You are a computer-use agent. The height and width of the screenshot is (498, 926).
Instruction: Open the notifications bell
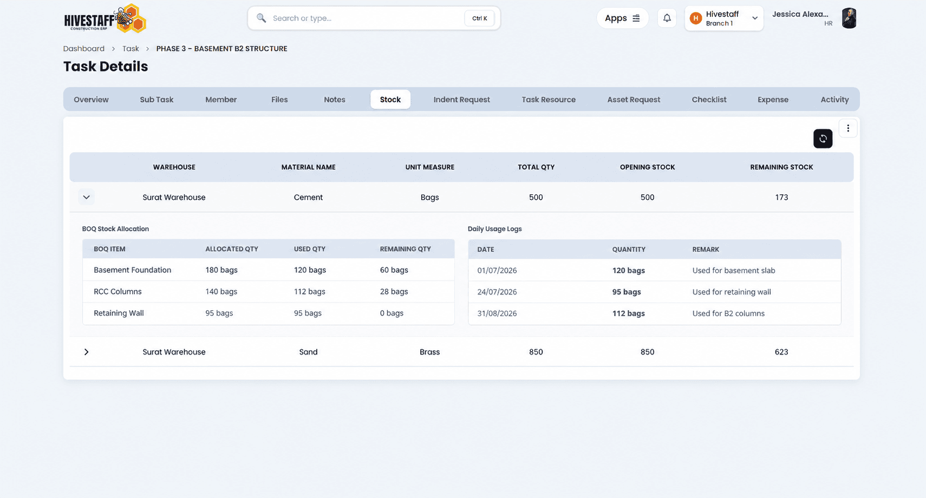[667, 18]
